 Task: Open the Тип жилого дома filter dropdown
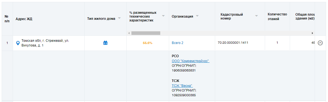(119, 18)
